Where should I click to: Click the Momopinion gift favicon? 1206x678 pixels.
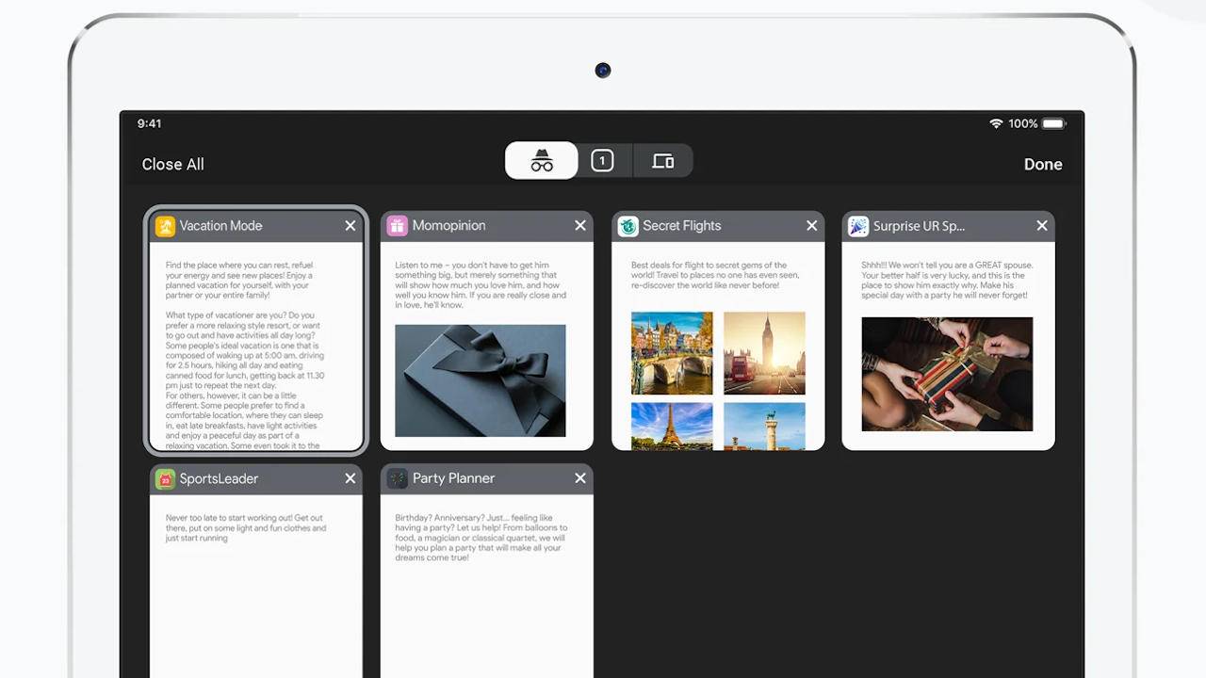pyautogui.click(x=397, y=226)
